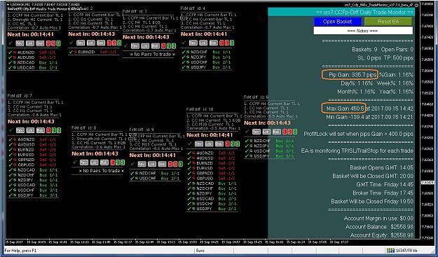The height and width of the screenshot is (257, 438).
Task: Toggle checkmark on USDCHF row in id 4 panel
Action: coord(184,62)
